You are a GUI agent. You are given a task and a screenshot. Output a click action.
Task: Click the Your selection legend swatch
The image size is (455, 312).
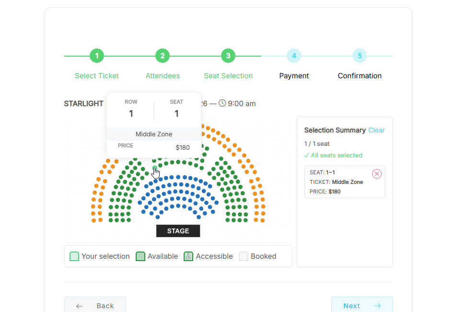pyautogui.click(x=74, y=256)
